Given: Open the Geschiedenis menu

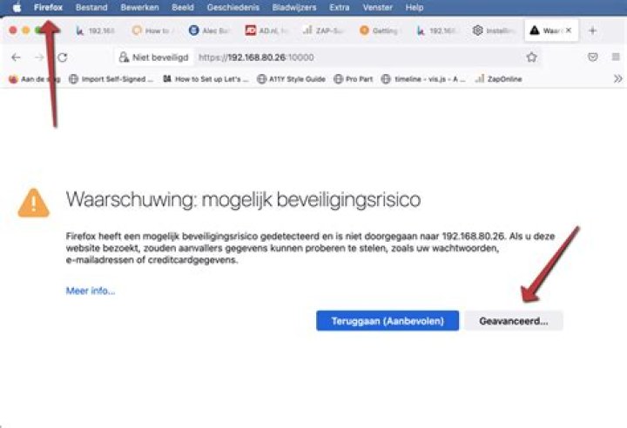Looking at the screenshot, I should click(x=233, y=7).
